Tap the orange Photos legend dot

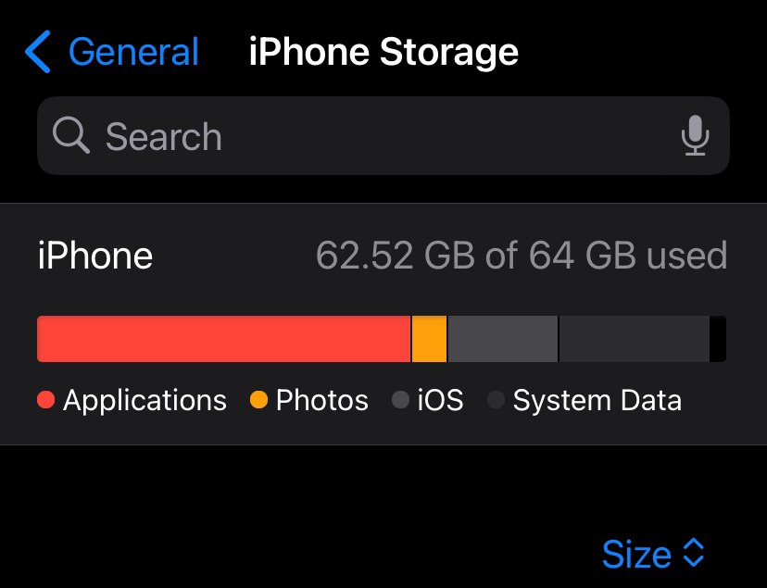point(259,400)
